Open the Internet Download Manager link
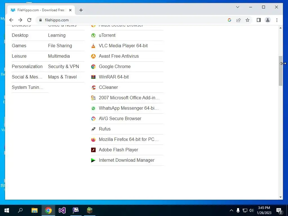Image resolution: width=288 pixels, height=216 pixels. pyautogui.click(x=127, y=160)
